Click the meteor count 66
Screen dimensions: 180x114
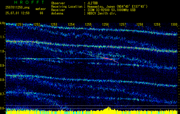[x=41, y=13]
